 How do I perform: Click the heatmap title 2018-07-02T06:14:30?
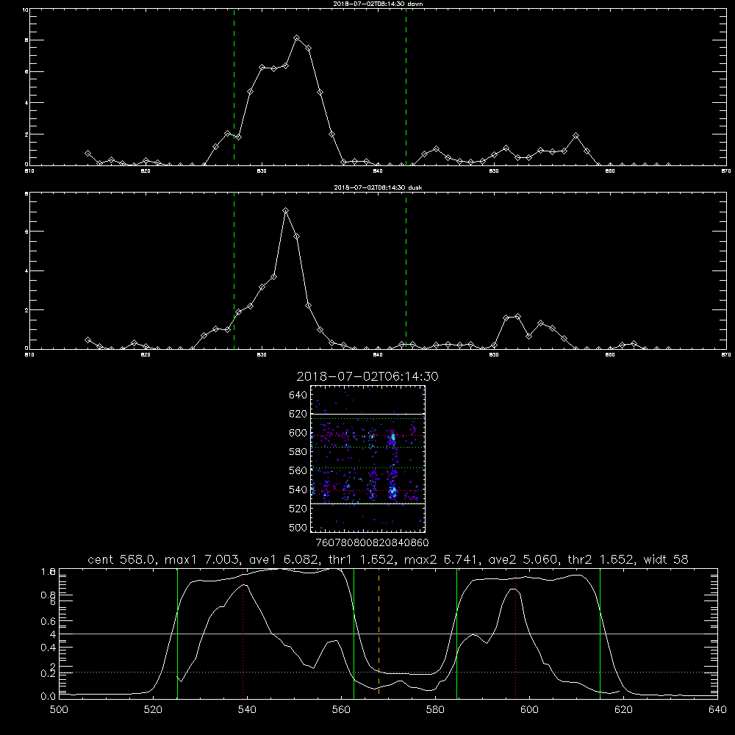coord(367,376)
